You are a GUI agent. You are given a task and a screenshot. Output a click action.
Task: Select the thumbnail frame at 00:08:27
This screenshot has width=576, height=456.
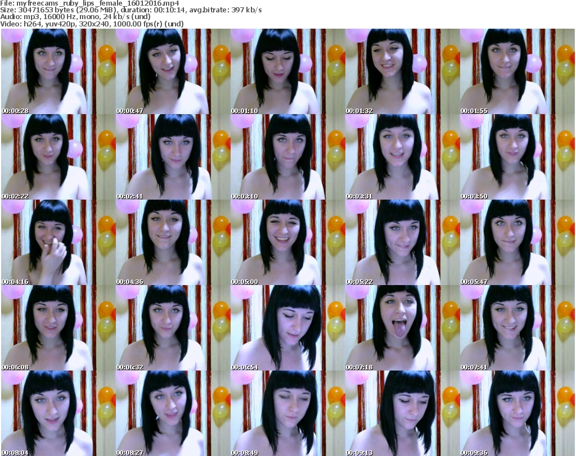173,413
